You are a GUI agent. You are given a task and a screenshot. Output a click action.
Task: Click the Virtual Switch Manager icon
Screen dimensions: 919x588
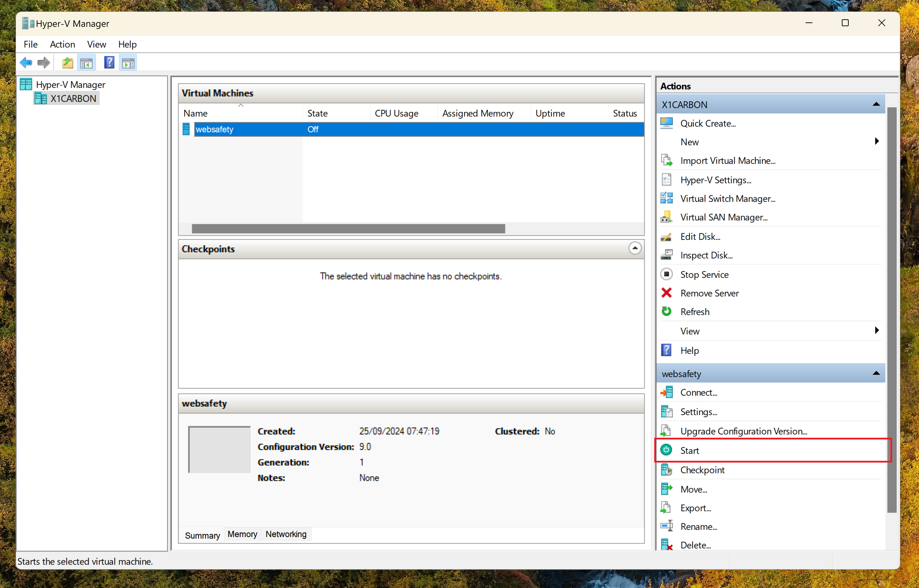coord(667,199)
